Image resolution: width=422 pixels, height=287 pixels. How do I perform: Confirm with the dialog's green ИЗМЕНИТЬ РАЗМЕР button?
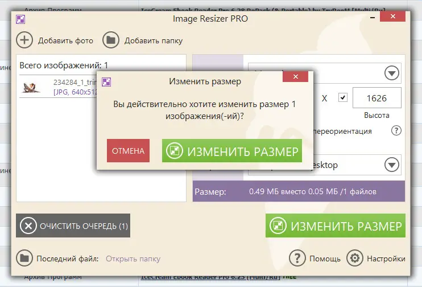click(x=231, y=151)
